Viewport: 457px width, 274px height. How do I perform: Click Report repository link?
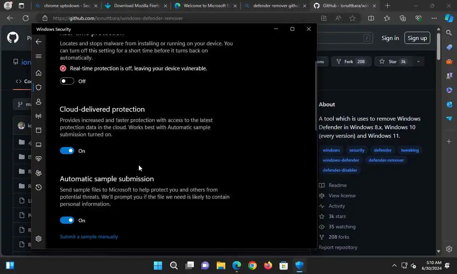(x=338, y=247)
